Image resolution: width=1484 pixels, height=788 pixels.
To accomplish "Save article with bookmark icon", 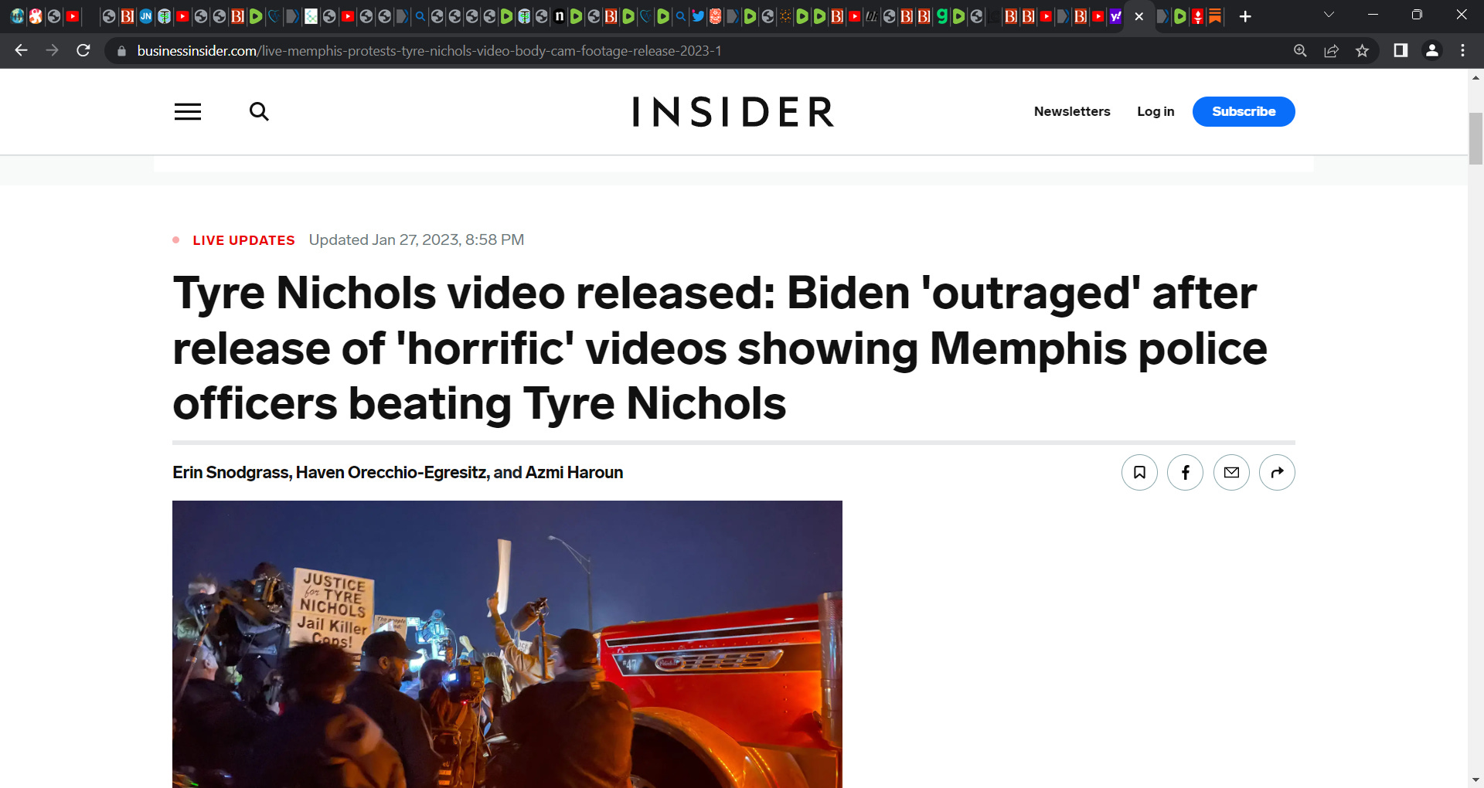I will click(x=1139, y=472).
